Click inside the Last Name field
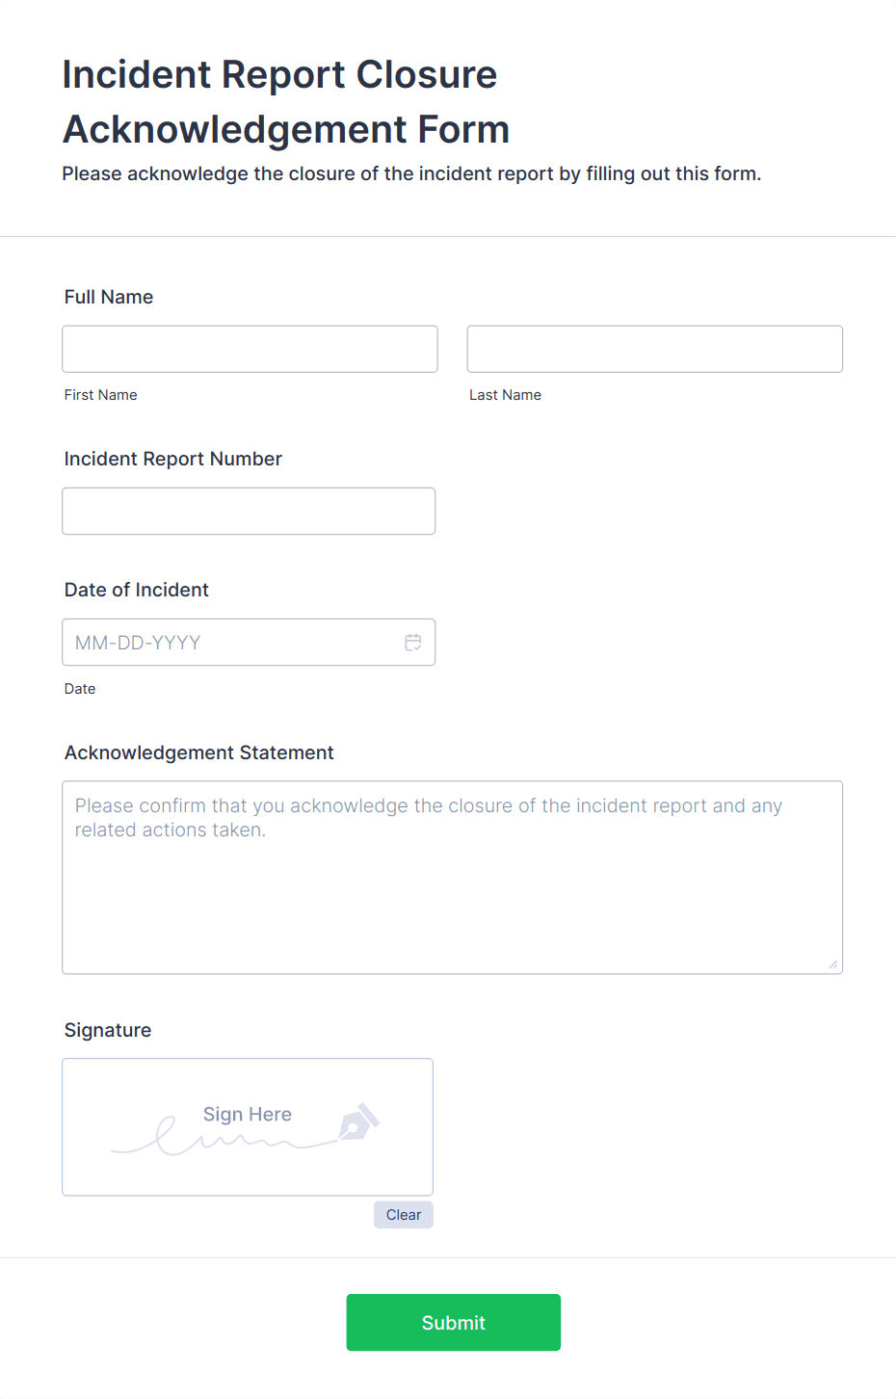 [x=654, y=349]
